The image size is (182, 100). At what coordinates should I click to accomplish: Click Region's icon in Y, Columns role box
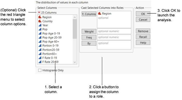coord(100,13)
